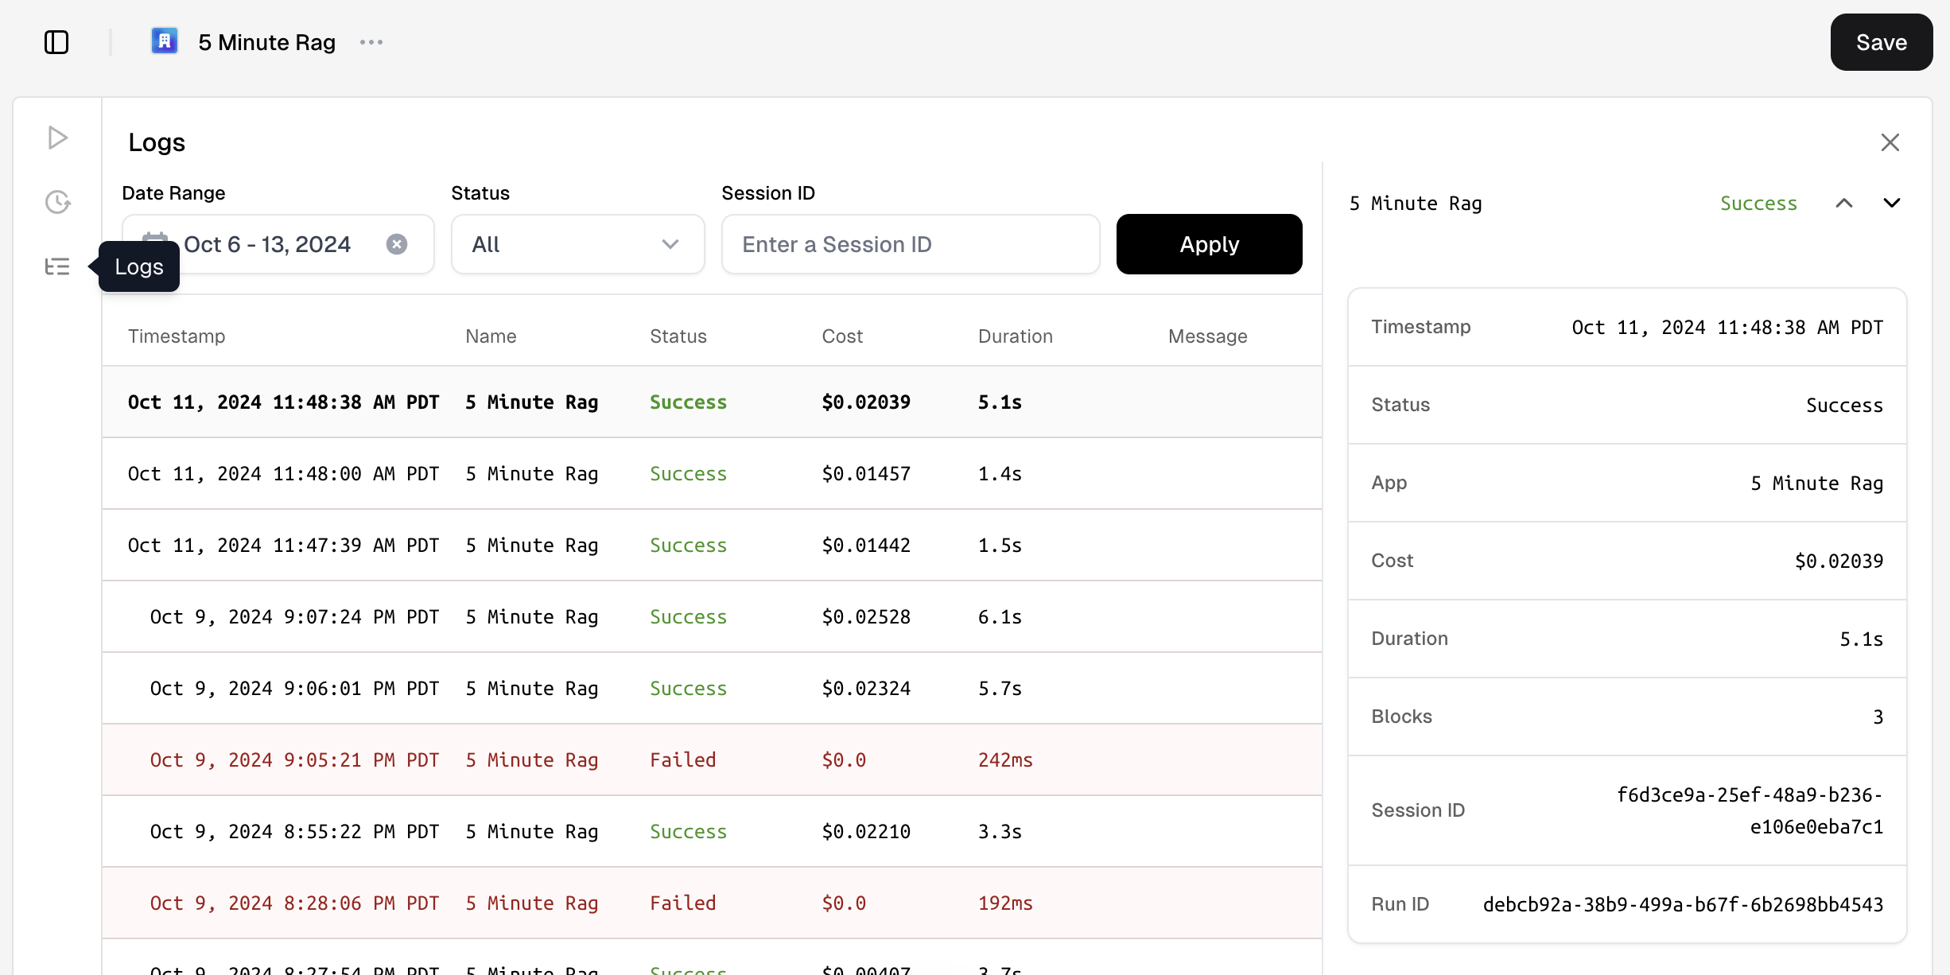Toggle the left sidebar panel icon

tap(56, 42)
